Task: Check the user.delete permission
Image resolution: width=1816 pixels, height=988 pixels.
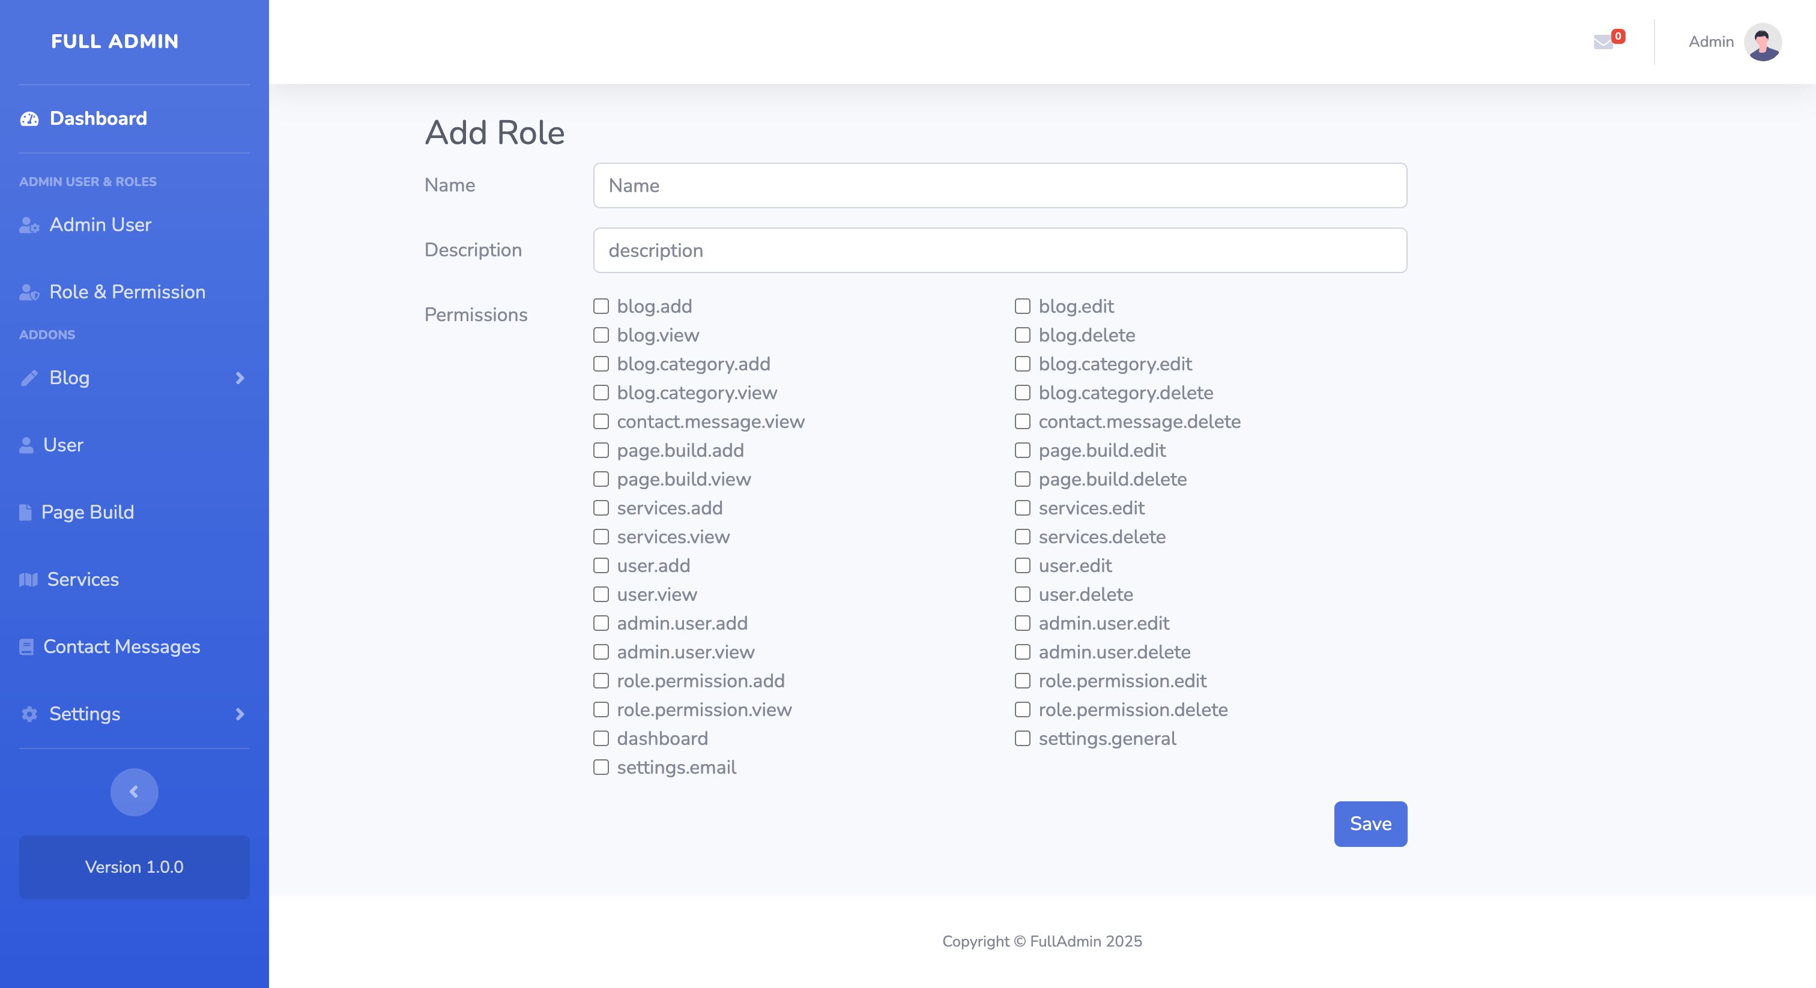Action: [1022, 594]
